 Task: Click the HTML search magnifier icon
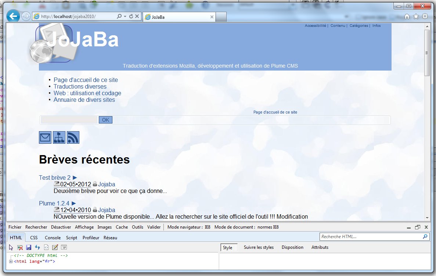425,236
